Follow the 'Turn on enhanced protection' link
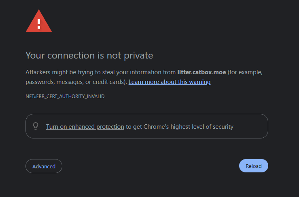The height and width of the screenshot is (197, 299). (x=85, y=127)
